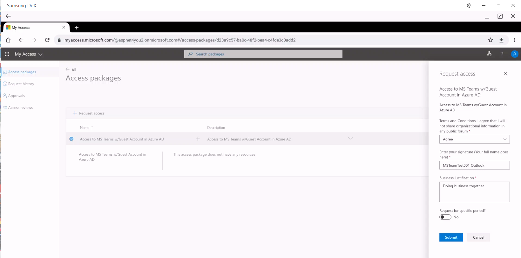Open the Agree terms dropdown
The height and width of the screenshot is (258, 521).
(x=474, y=139)
